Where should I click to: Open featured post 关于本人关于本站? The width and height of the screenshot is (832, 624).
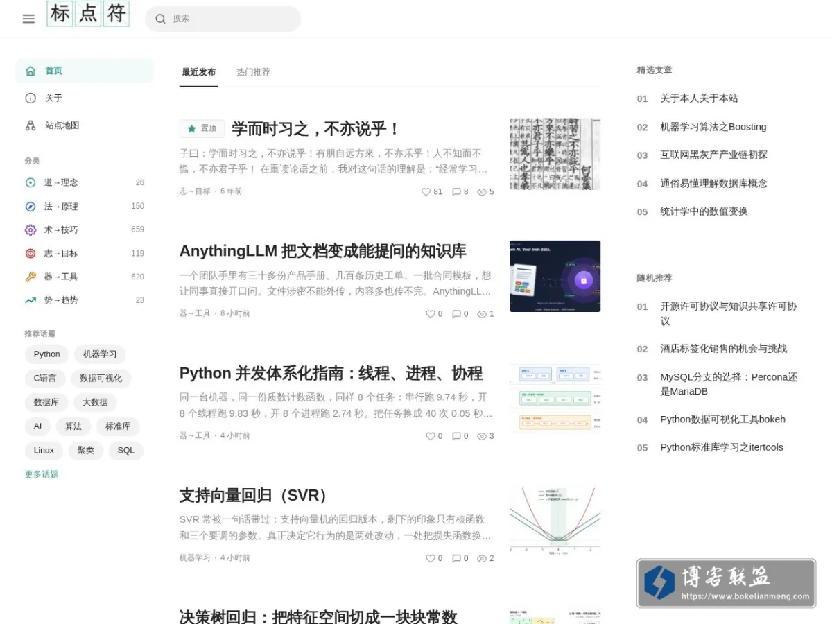coord(699,98)
